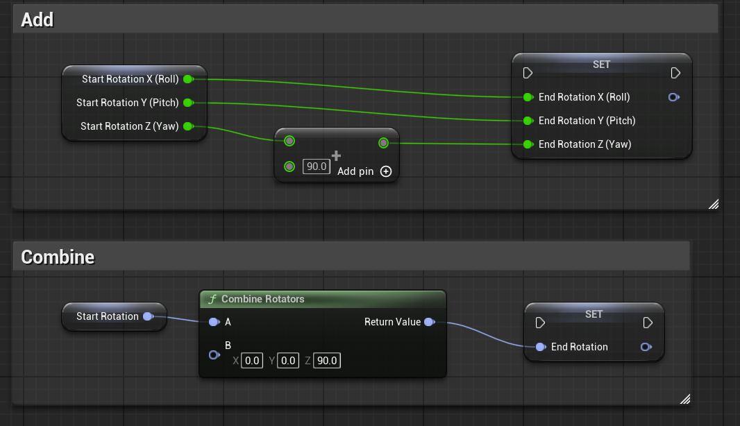
Task: Click the Start Rotation Z (Yaw) output pin
Action: coord(188,126)
